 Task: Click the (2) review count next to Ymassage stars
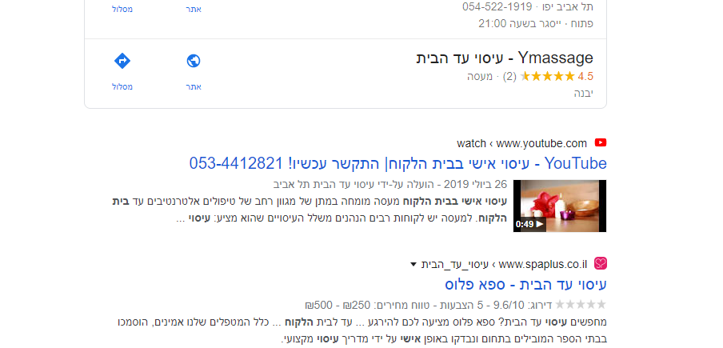[x=509, y=77]
